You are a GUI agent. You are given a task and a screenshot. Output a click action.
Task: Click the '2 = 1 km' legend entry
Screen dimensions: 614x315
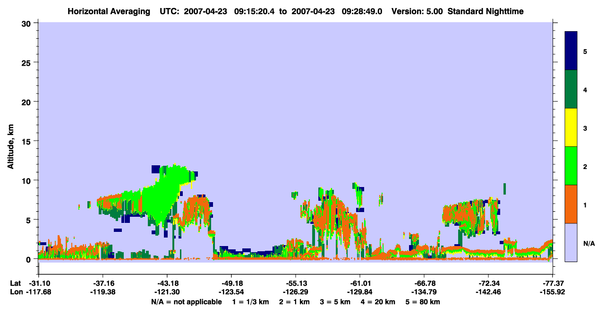pyautogui.click(x=295, y=302)
